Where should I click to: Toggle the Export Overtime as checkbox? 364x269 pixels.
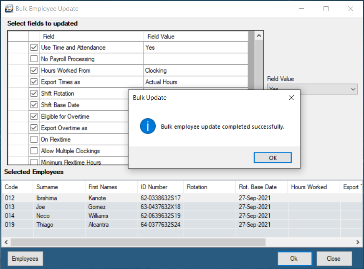coord(34,128)
